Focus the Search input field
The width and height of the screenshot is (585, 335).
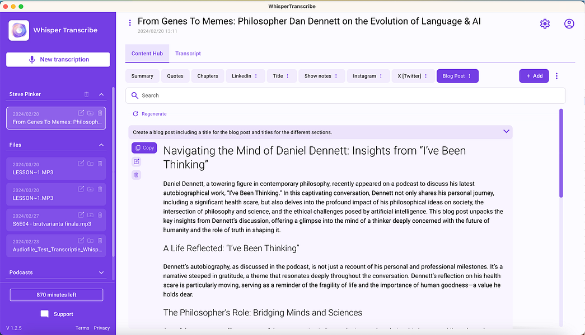345,95
